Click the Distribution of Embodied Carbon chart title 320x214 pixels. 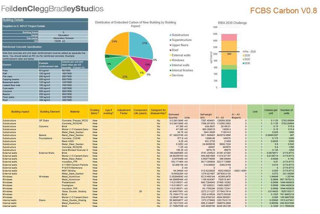pos(136,24)
